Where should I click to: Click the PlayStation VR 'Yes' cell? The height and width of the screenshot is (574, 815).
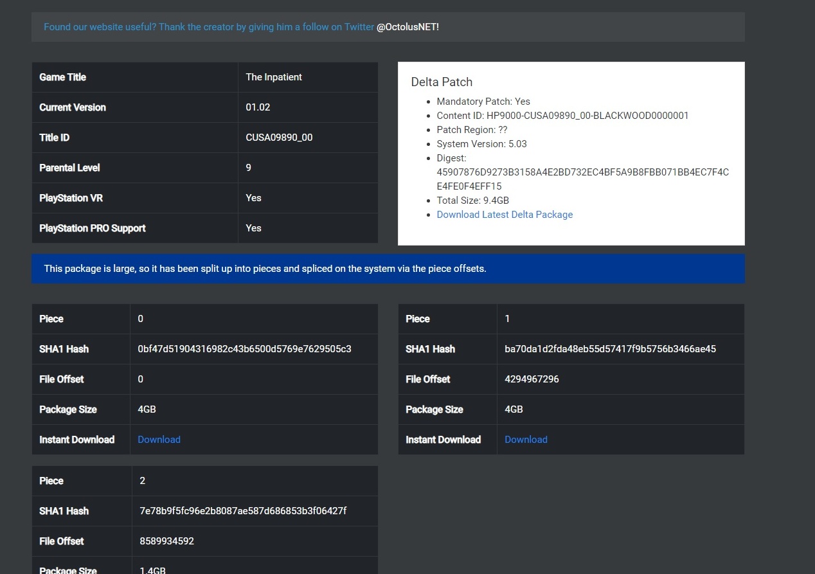(308, 198)
